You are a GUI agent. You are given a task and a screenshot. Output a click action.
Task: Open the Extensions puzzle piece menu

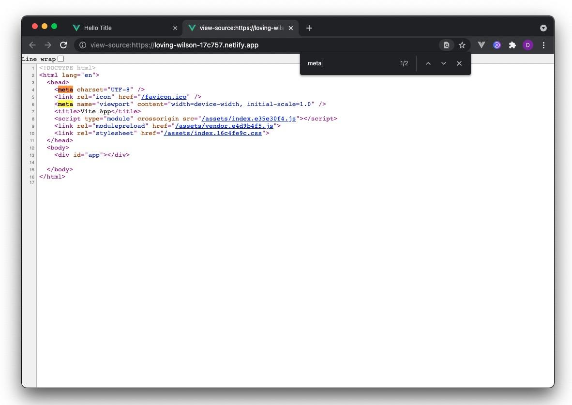tap(512, 45)
